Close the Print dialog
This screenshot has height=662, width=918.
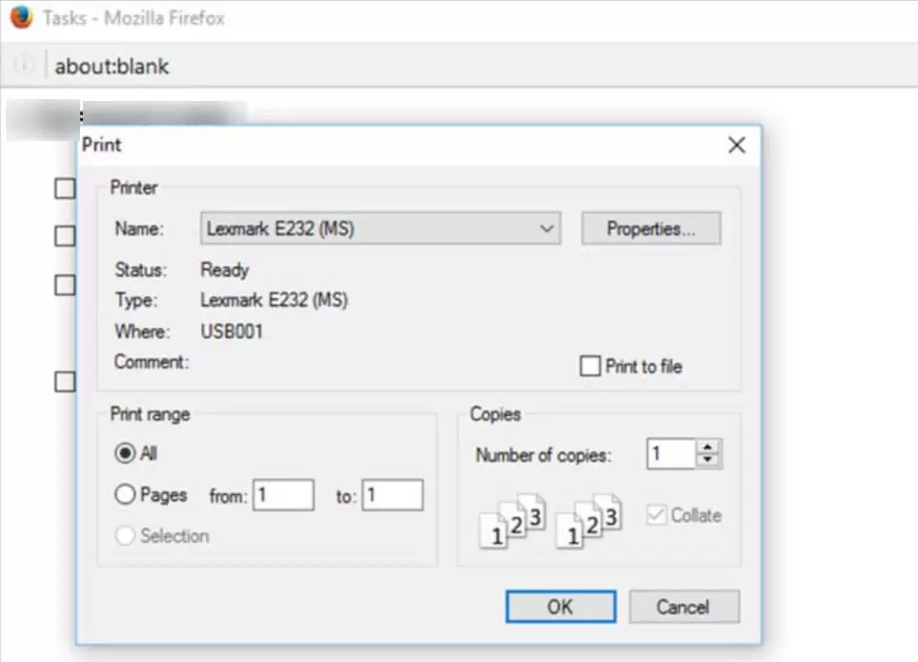coord(737,145)
